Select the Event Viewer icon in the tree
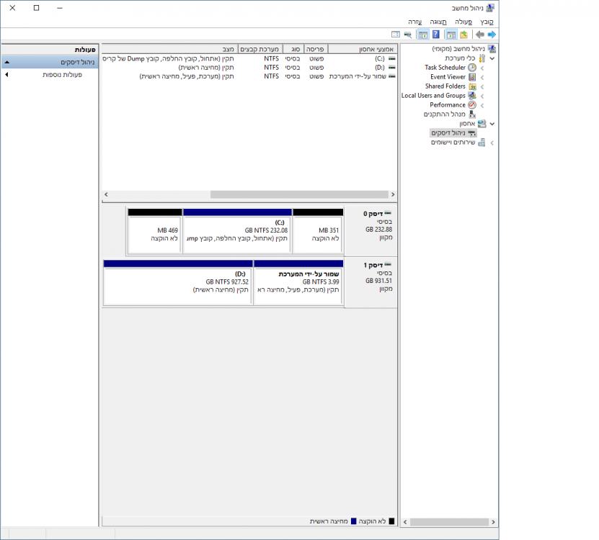The image size is (599, 540). [473, 77]
